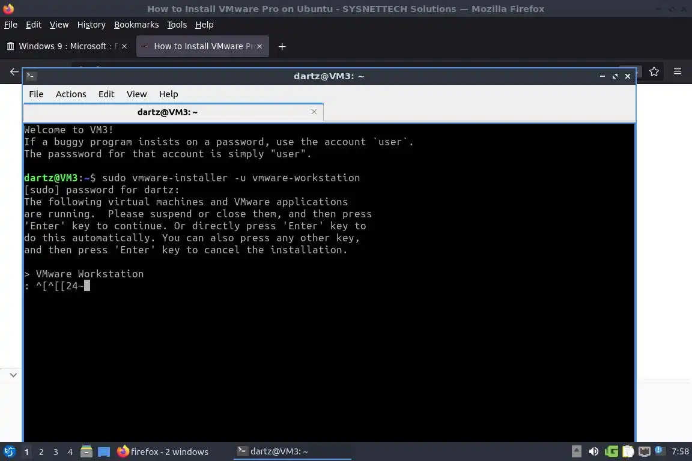Open the Lubuntu application menu in the taskbar

coord(9,451)
